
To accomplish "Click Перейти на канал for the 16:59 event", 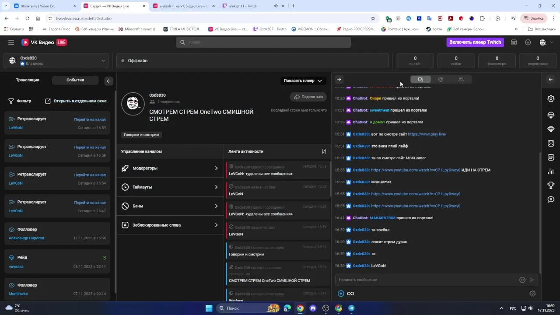I will click(90, 119).
